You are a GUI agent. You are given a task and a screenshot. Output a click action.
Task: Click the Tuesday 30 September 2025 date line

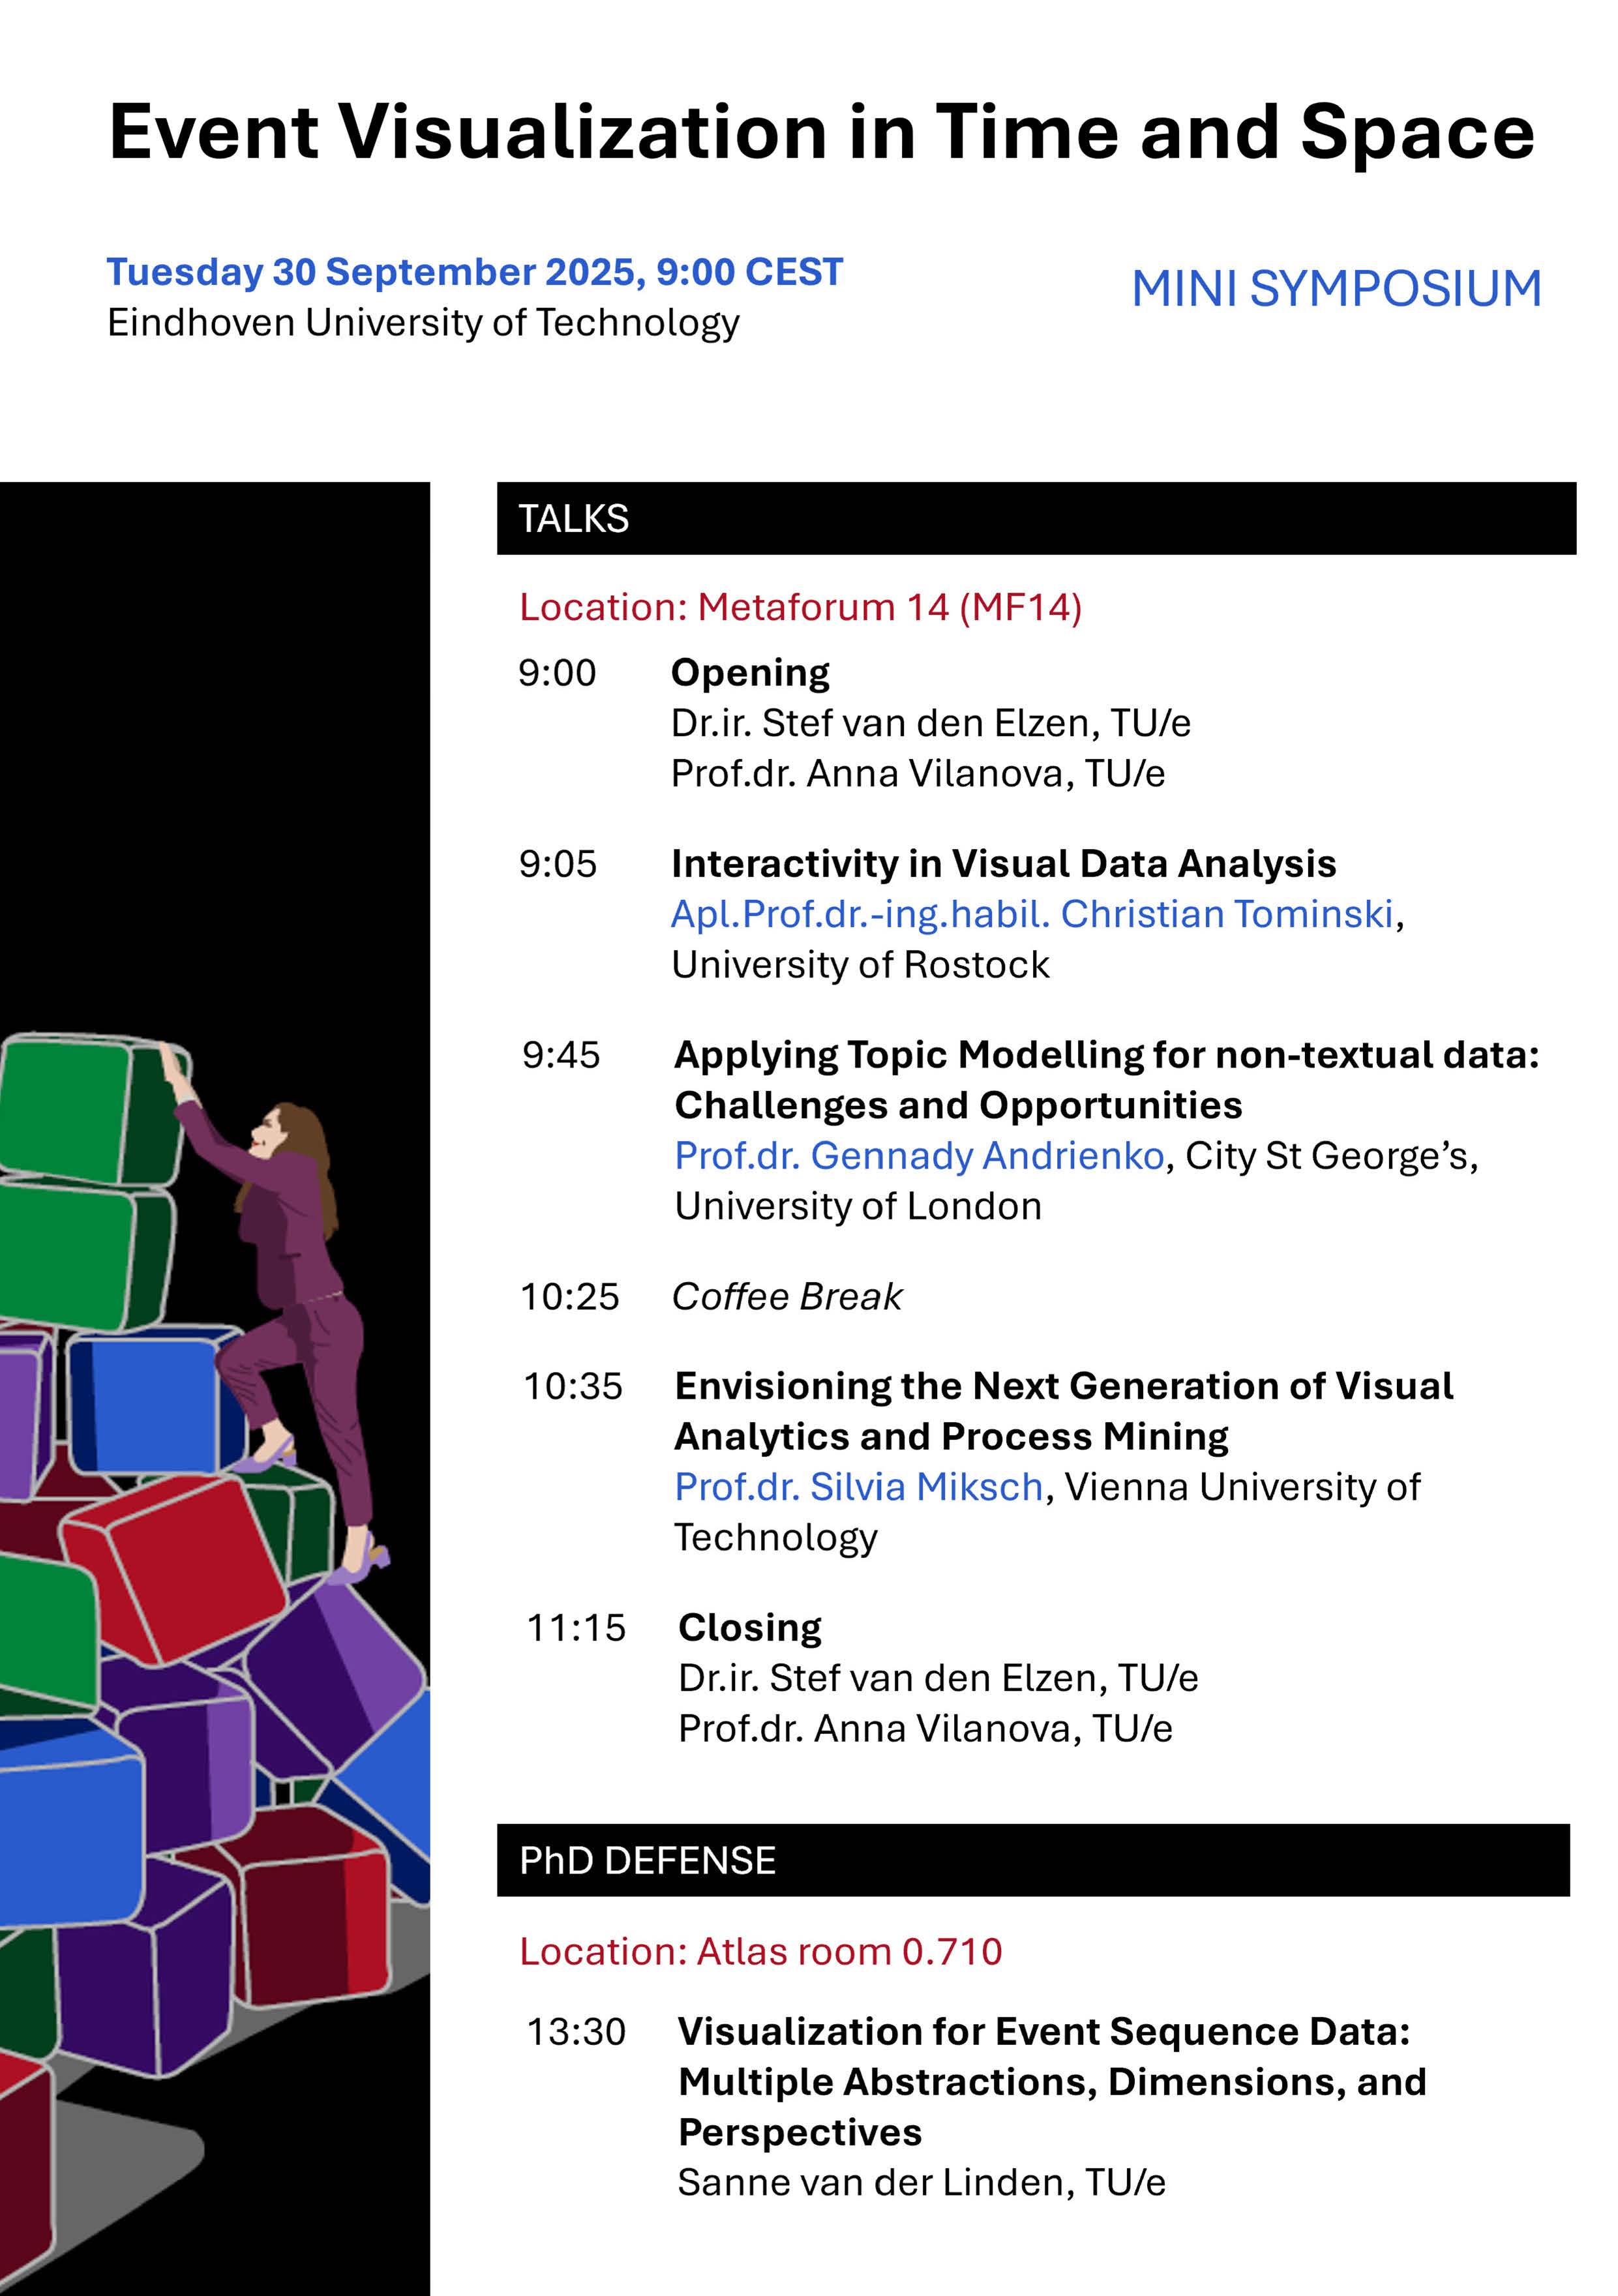(475, 272)
